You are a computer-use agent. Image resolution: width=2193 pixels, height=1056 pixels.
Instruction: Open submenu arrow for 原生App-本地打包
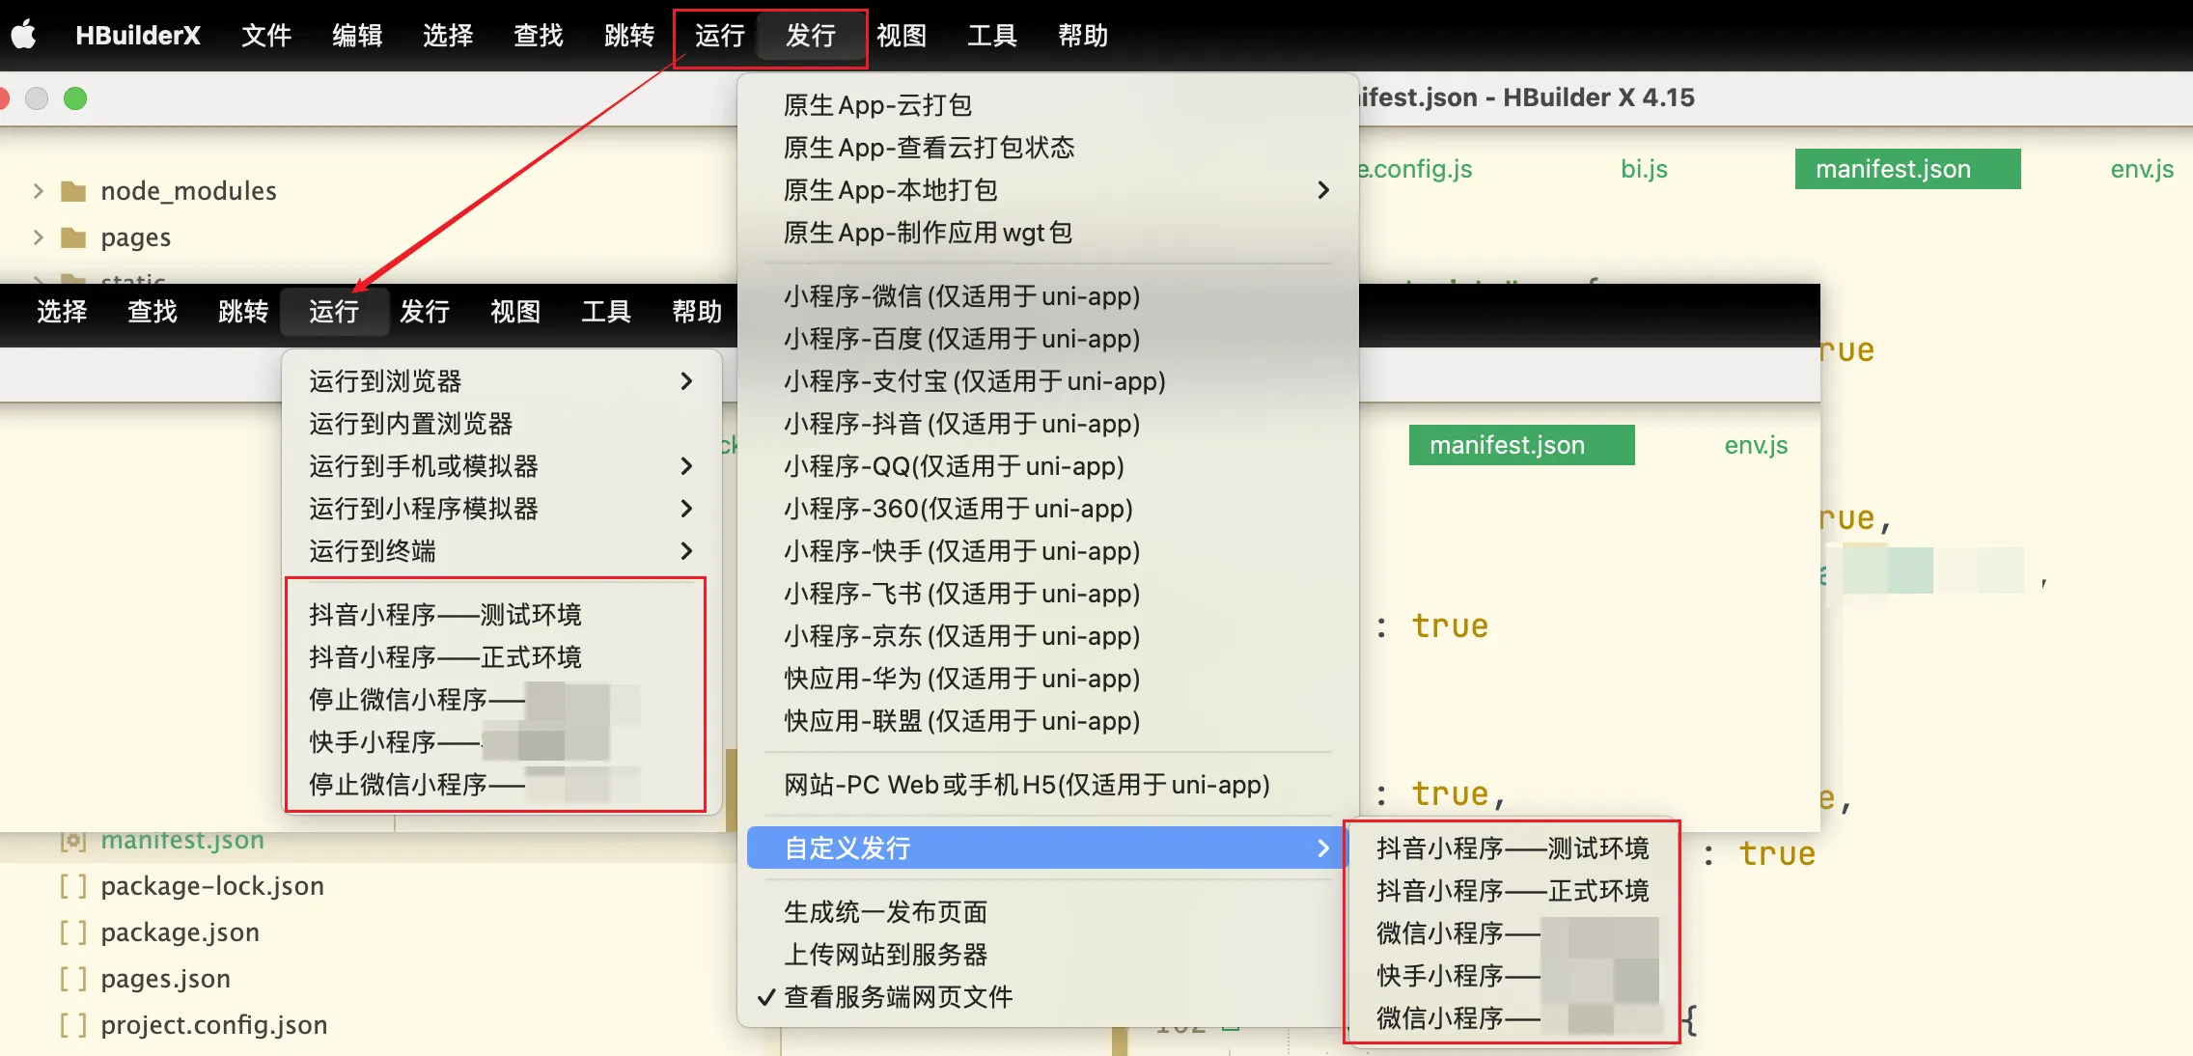(x=1323, y=190)
